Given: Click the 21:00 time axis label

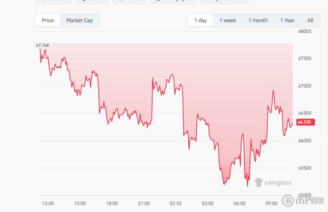Looking at the screenshot, I should coord(144,203).
